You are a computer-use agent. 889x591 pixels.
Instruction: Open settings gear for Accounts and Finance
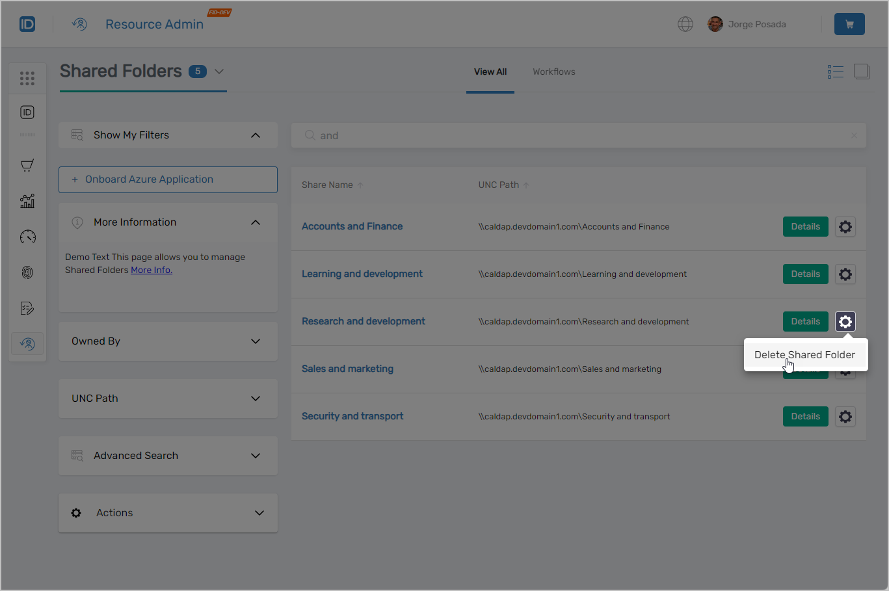point(845,226)
